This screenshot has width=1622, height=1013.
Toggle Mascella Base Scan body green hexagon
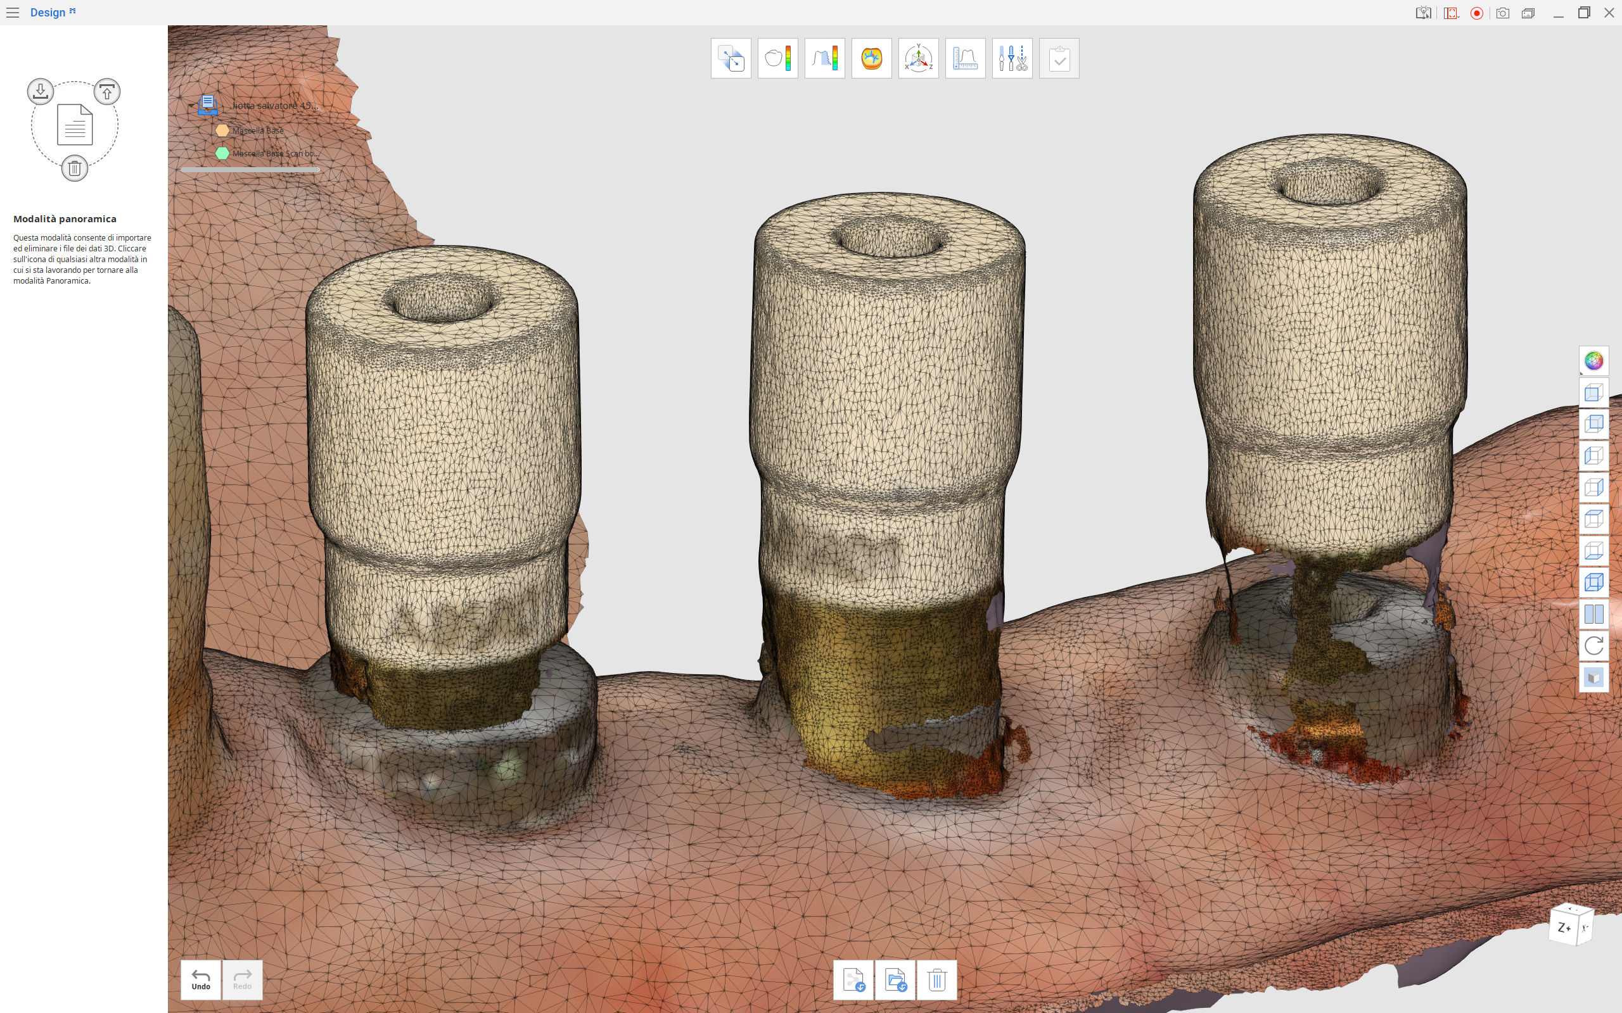[222, 153]
